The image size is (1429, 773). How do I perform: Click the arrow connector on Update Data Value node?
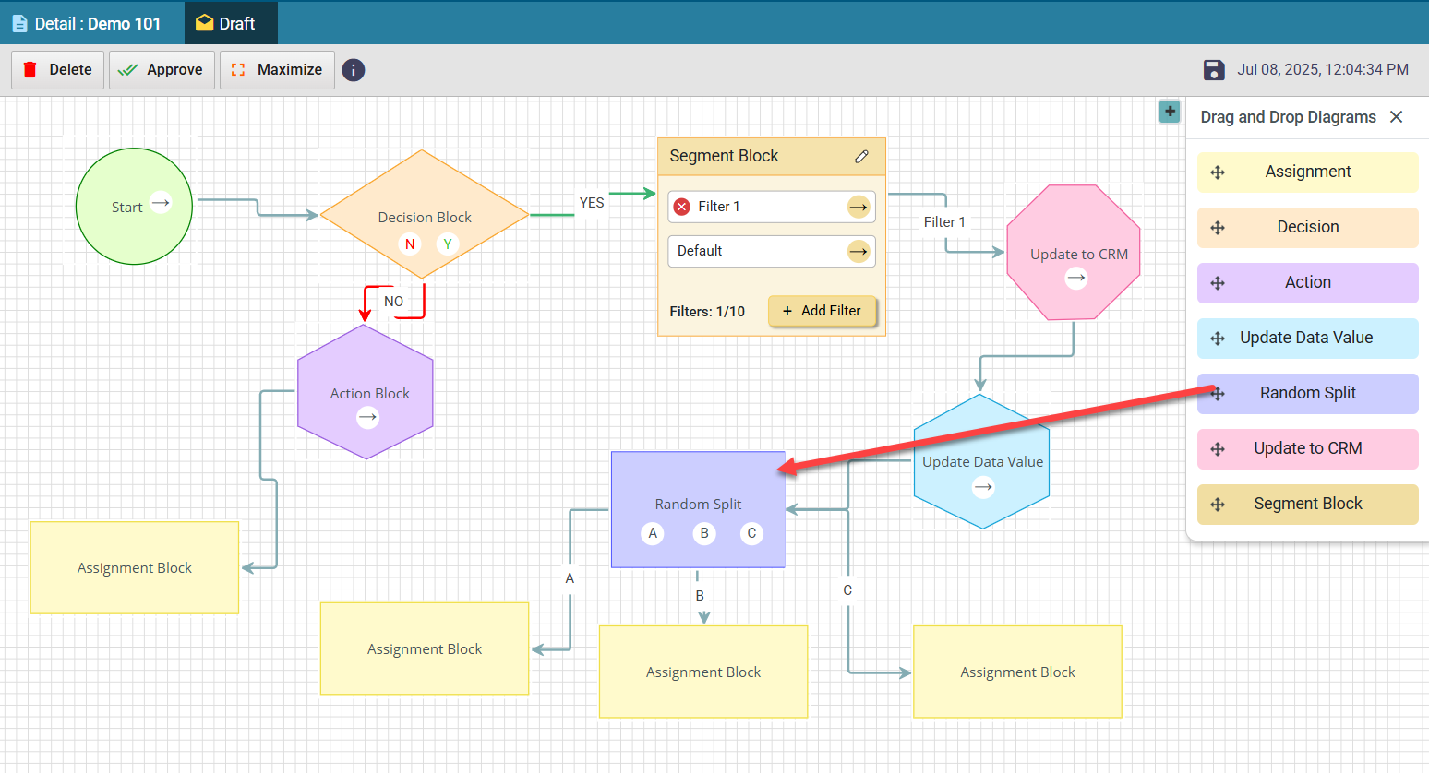tap(983, 487)
